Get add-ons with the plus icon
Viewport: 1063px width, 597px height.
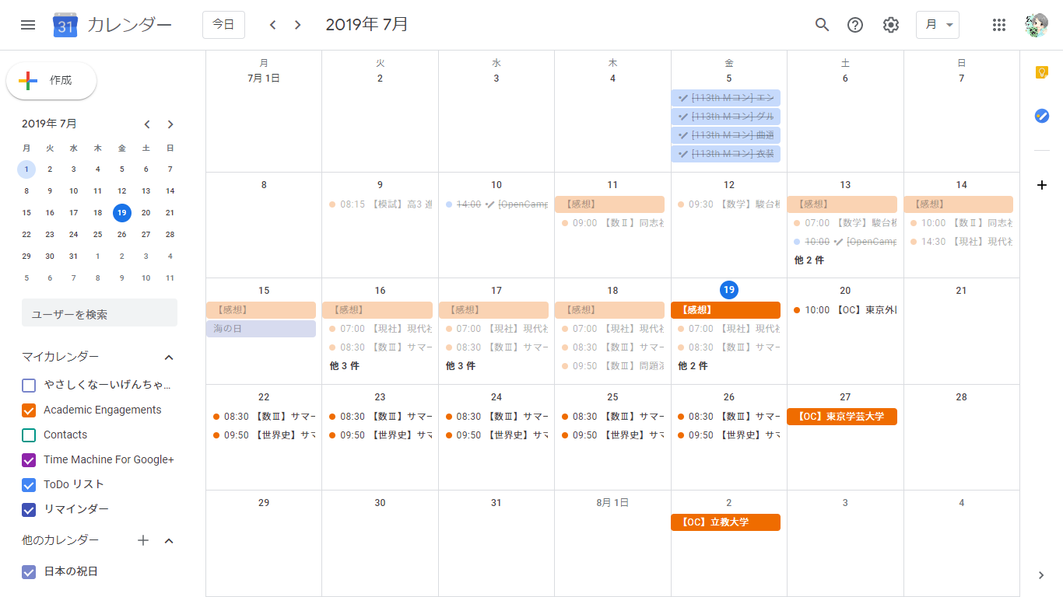[x=1042, y=185]
